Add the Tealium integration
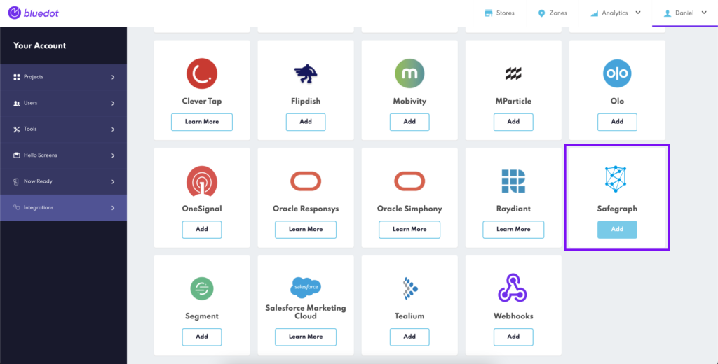The height and width of the screenshot is (364, 718). point(409,337)
